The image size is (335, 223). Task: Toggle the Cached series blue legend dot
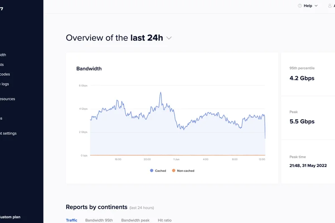tap(152, 171)
